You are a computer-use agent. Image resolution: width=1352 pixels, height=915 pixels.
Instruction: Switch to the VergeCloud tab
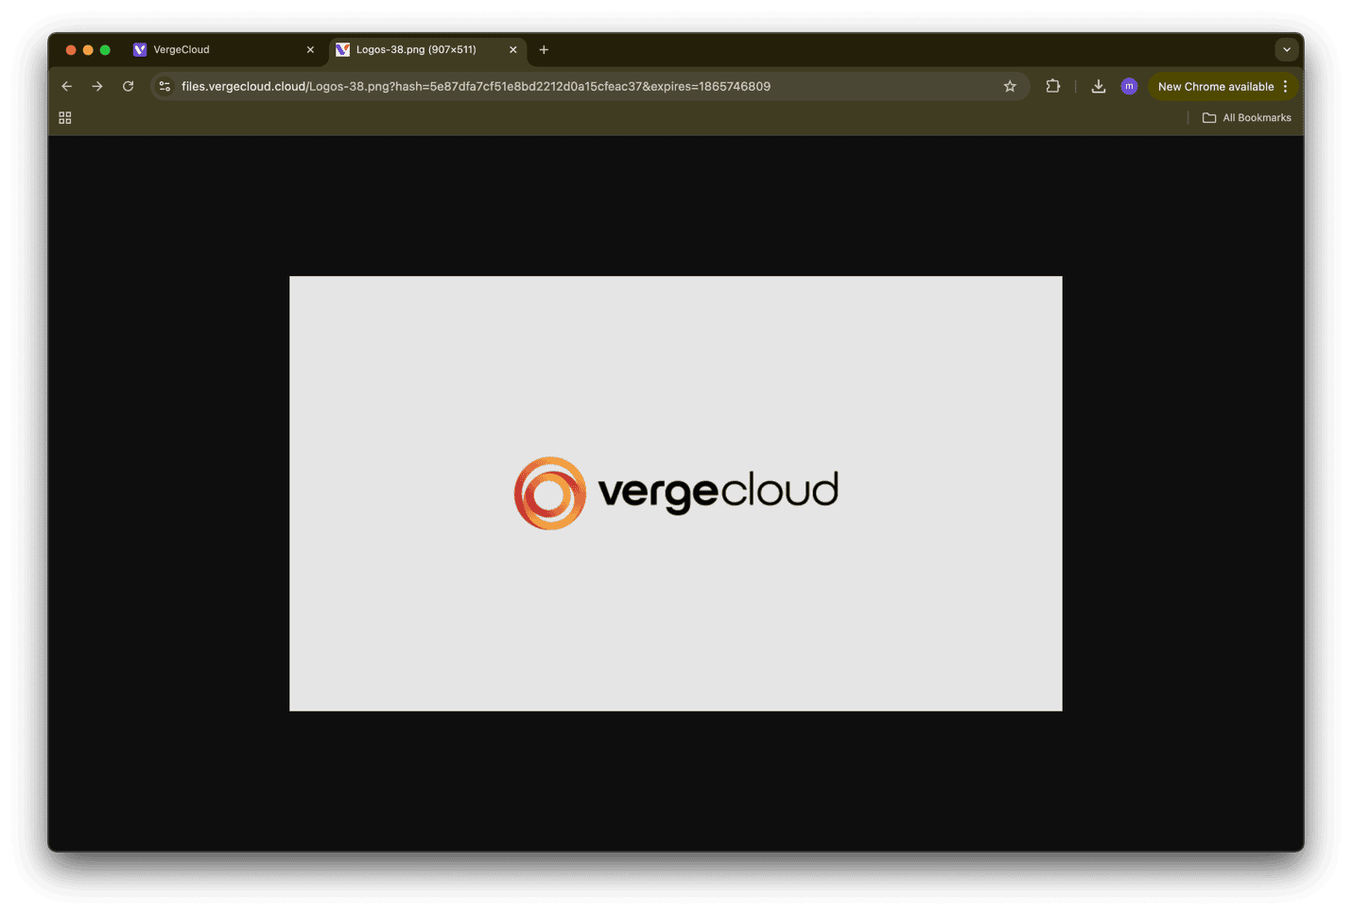click(x=224, y=50)
